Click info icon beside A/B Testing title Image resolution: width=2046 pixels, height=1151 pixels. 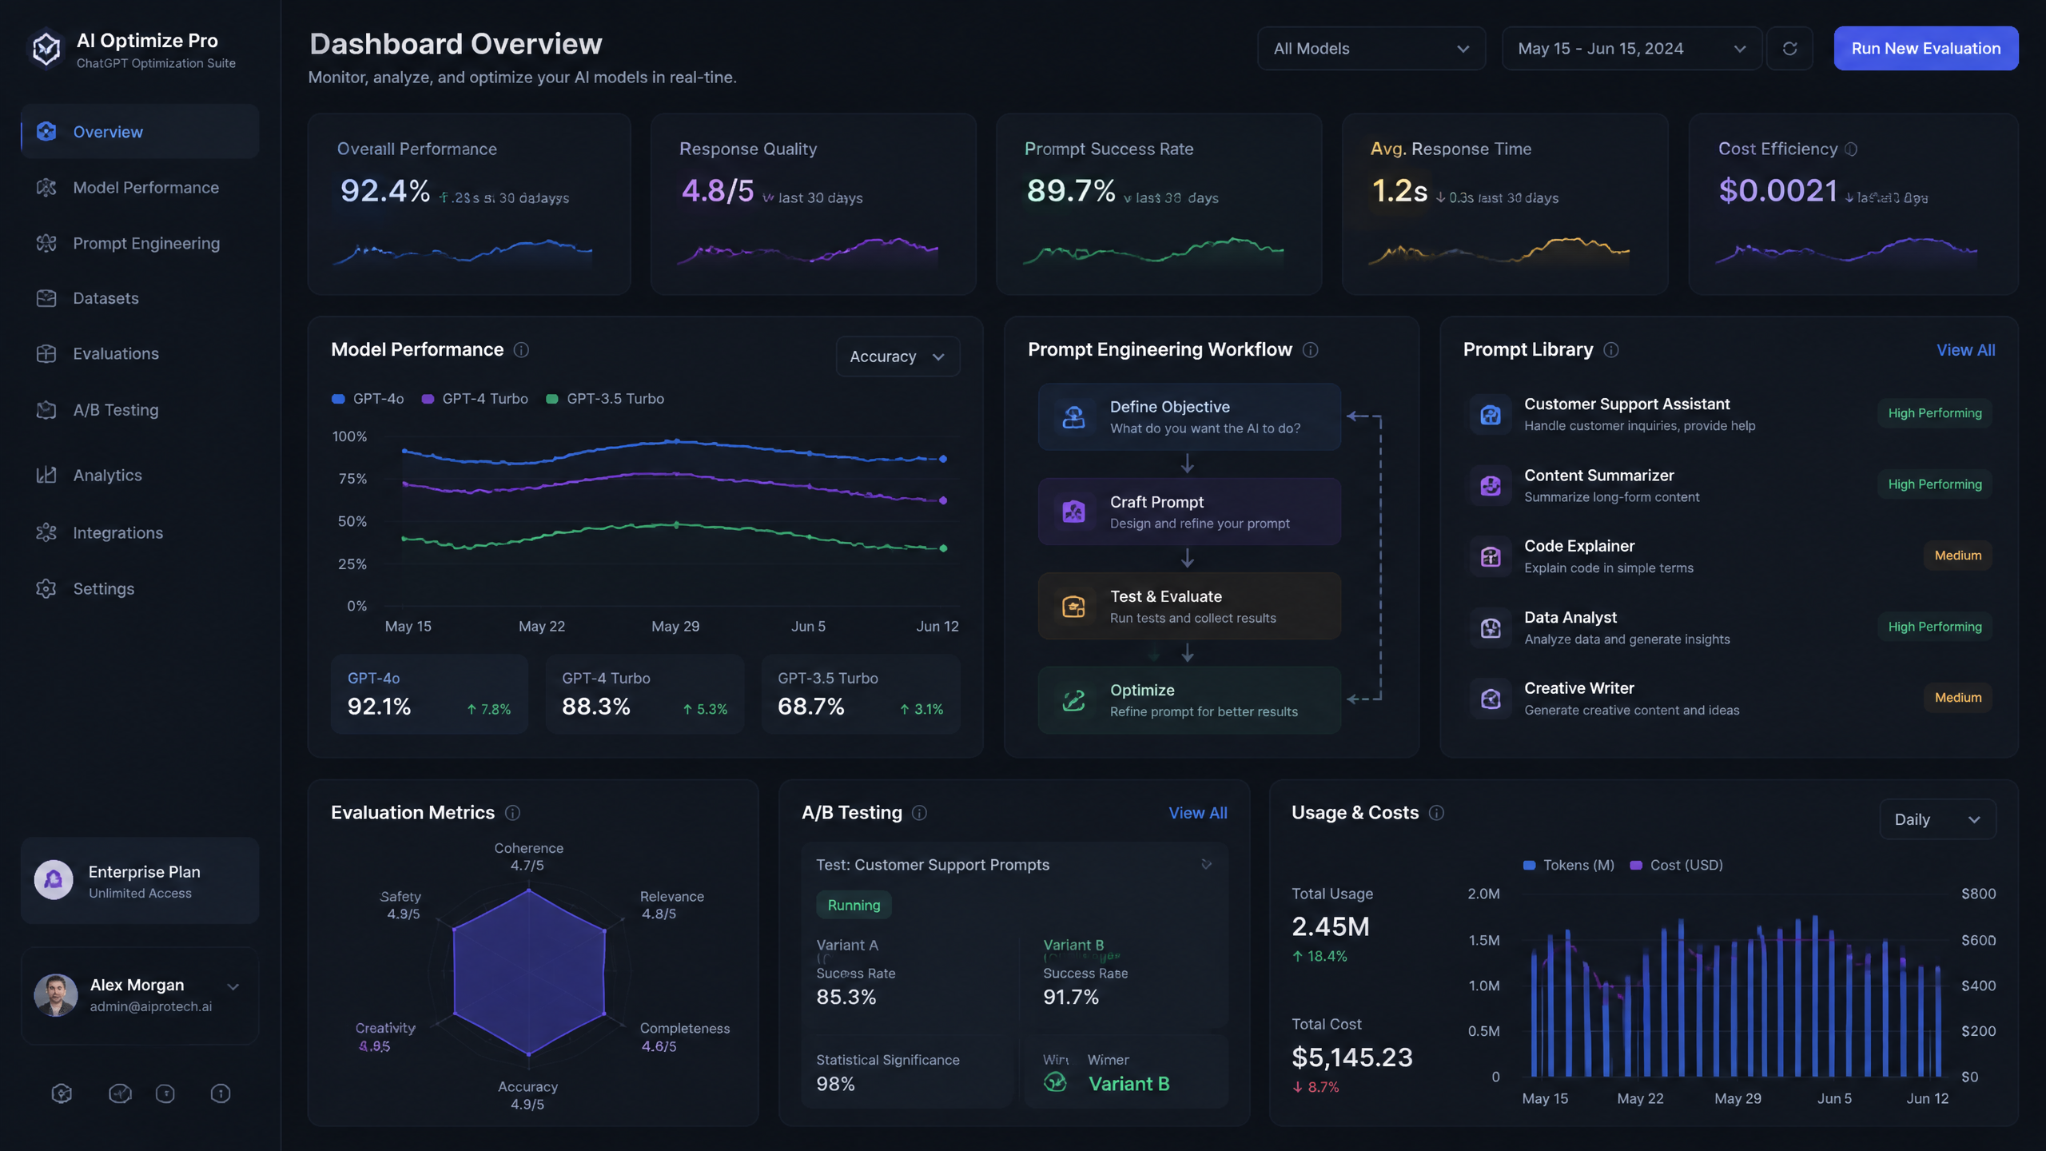[x=920, y=813]
